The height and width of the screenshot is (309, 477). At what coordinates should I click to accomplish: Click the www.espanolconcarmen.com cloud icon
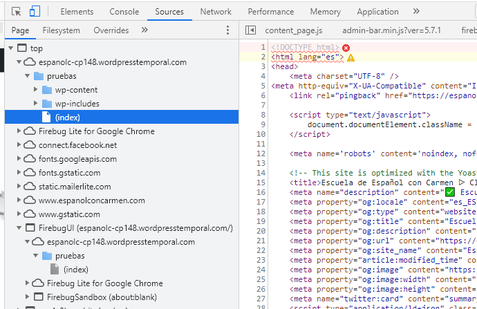tap(30, 200)
